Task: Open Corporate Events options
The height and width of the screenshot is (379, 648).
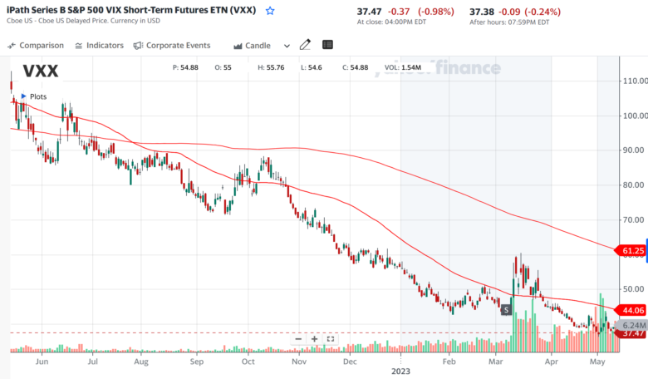Action: pyautogui.click(x=172, y=46)
